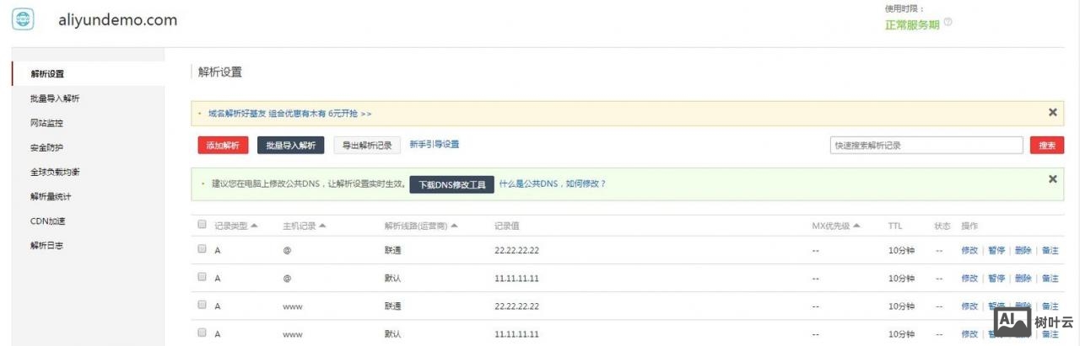Viewport: 1080px width, 346px height.
Task: Click the dark 批量导入解析 toolbar button
Action: [x=290, y=146]
